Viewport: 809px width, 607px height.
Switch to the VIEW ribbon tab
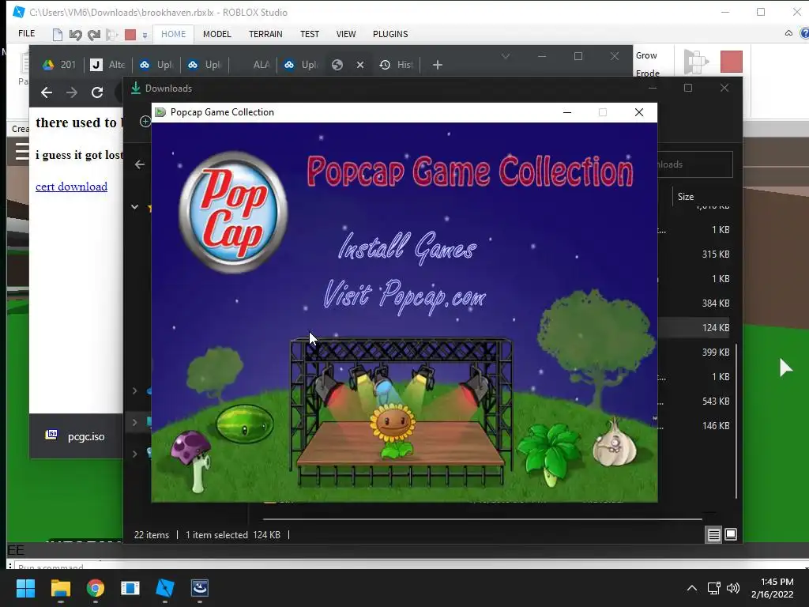click(x=346, y=34)
